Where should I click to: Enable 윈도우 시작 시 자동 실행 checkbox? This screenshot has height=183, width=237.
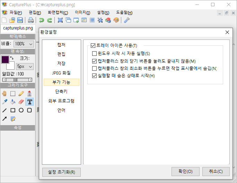pos(95,54)
